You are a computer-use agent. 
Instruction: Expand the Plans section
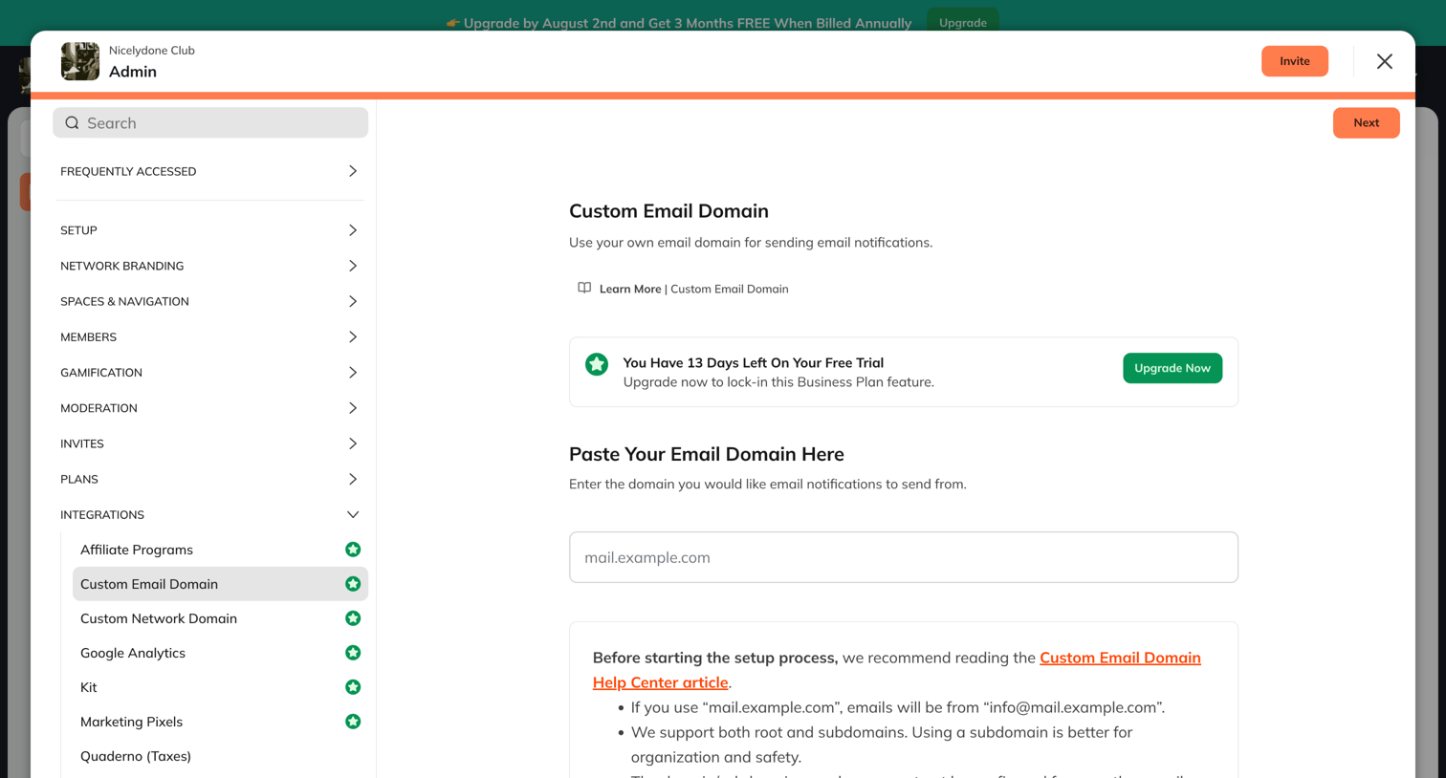(209, 479)
